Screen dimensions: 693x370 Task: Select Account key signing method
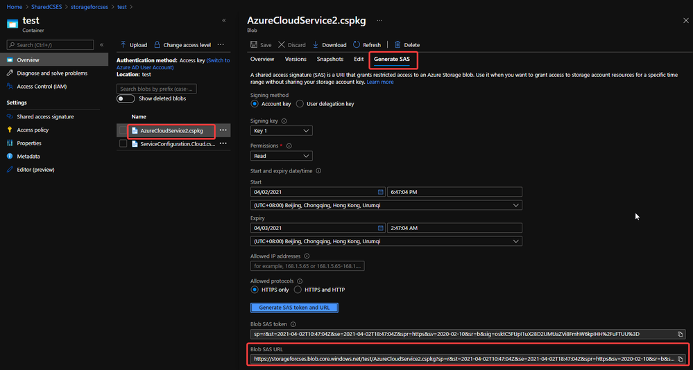(x=254, y=104)
